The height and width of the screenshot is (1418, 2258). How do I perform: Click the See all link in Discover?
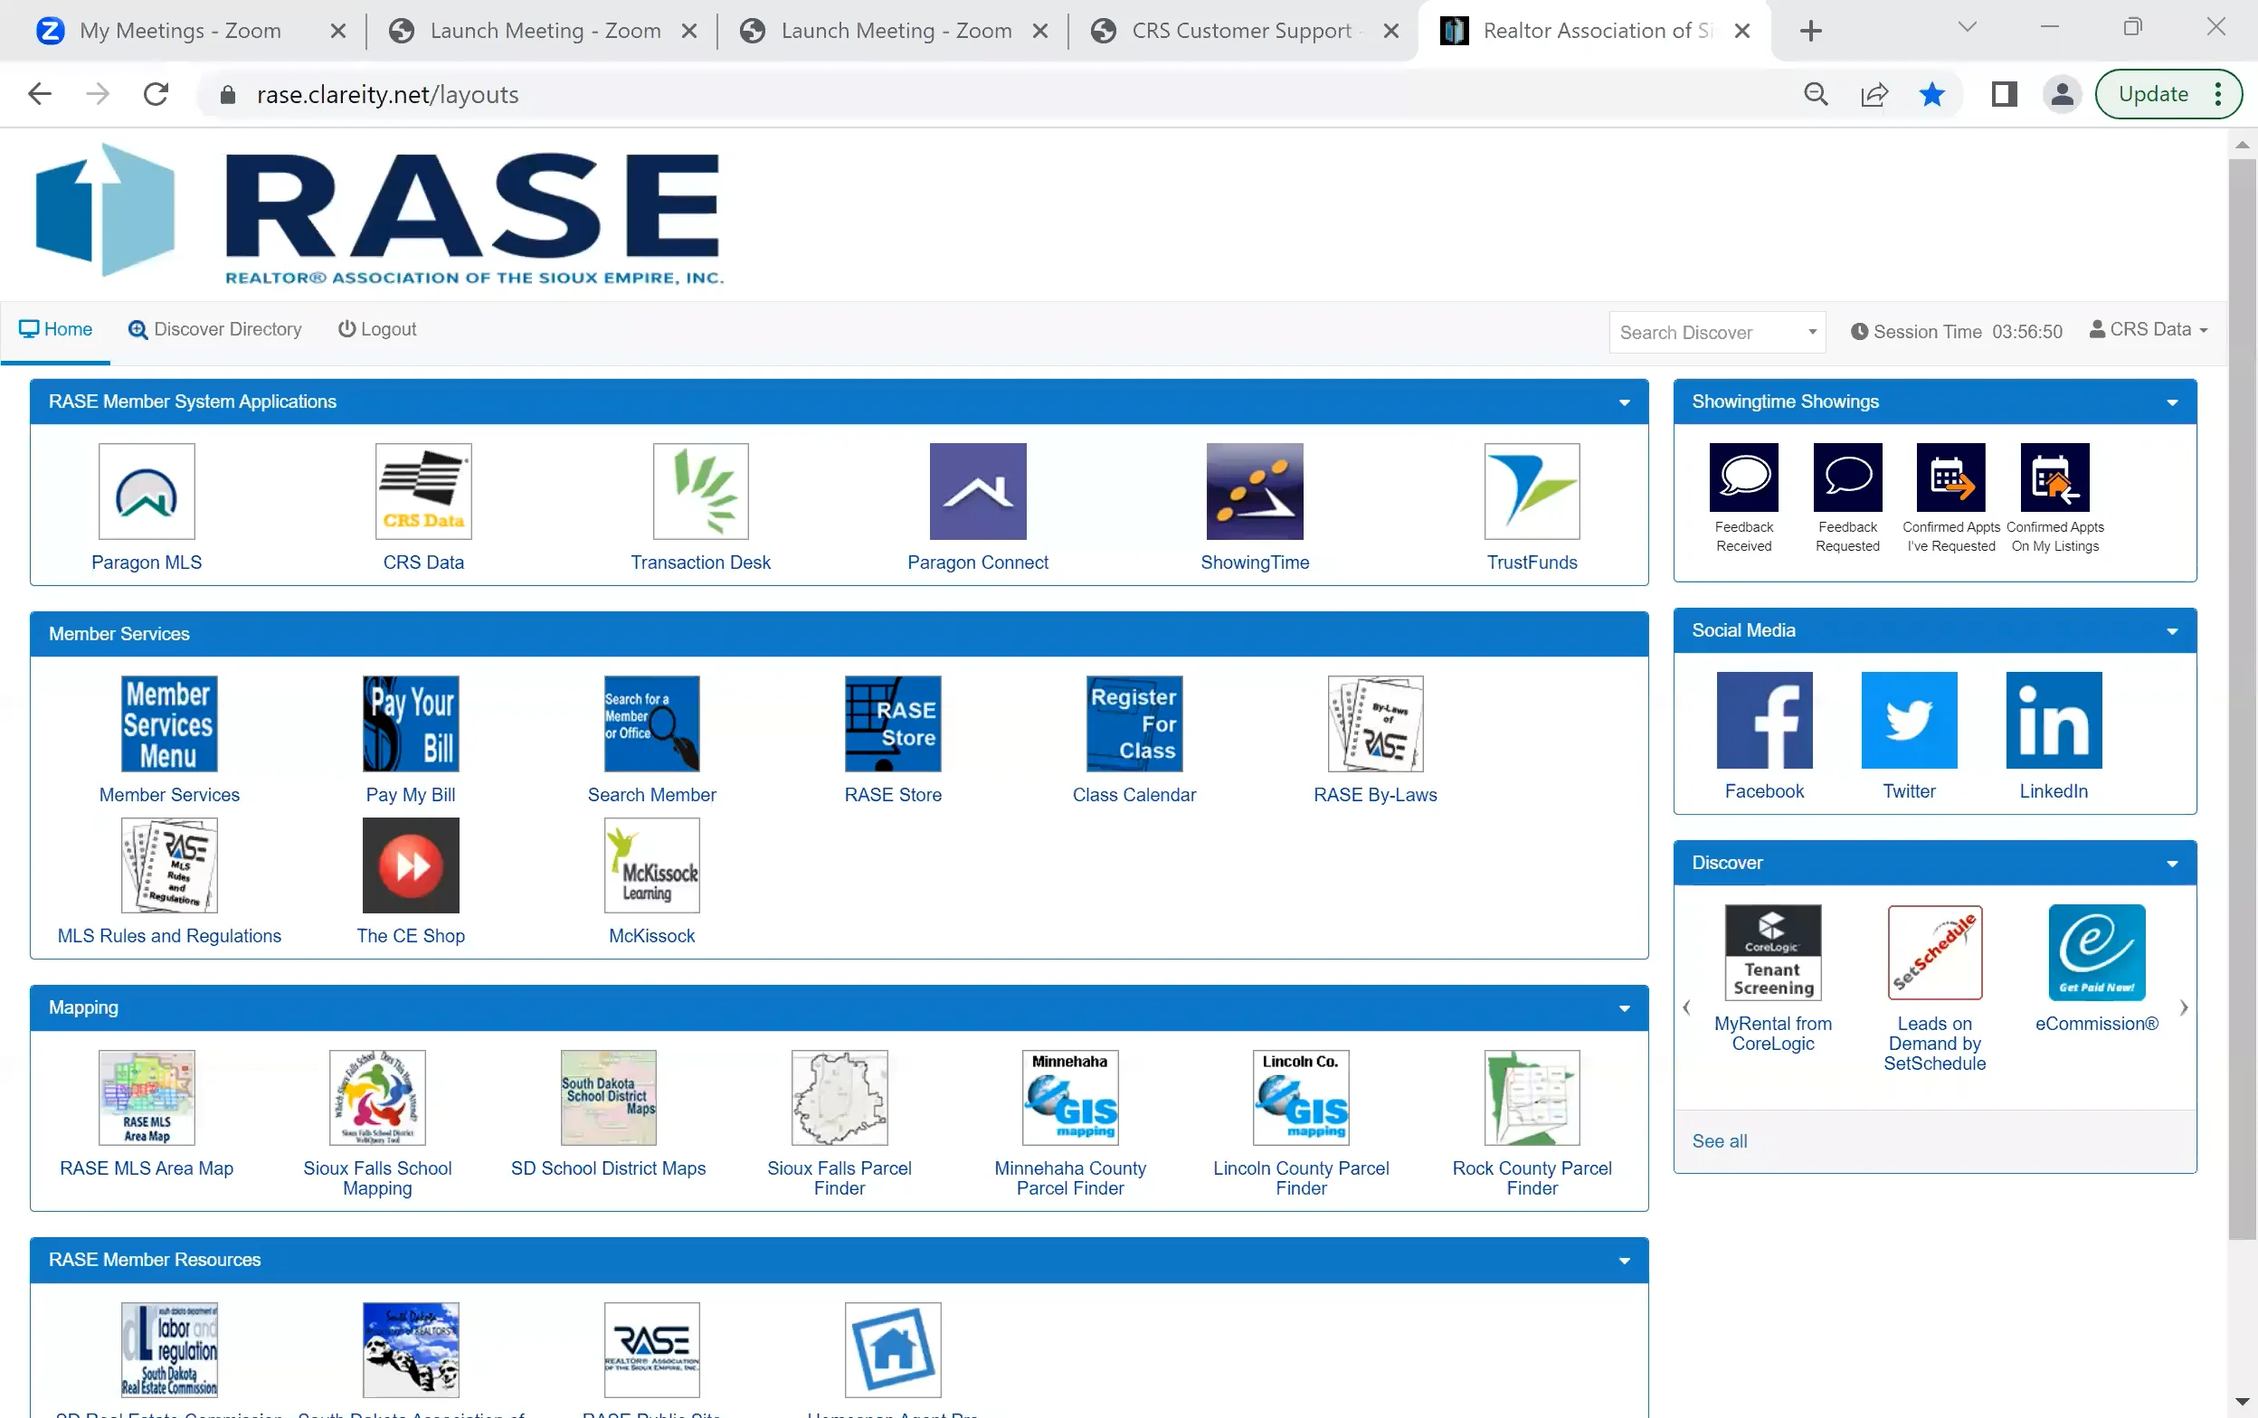tap(1719, 1140)
